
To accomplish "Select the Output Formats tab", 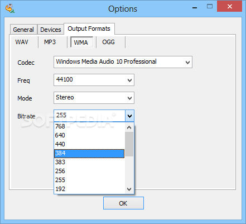I will pos(89,28).
